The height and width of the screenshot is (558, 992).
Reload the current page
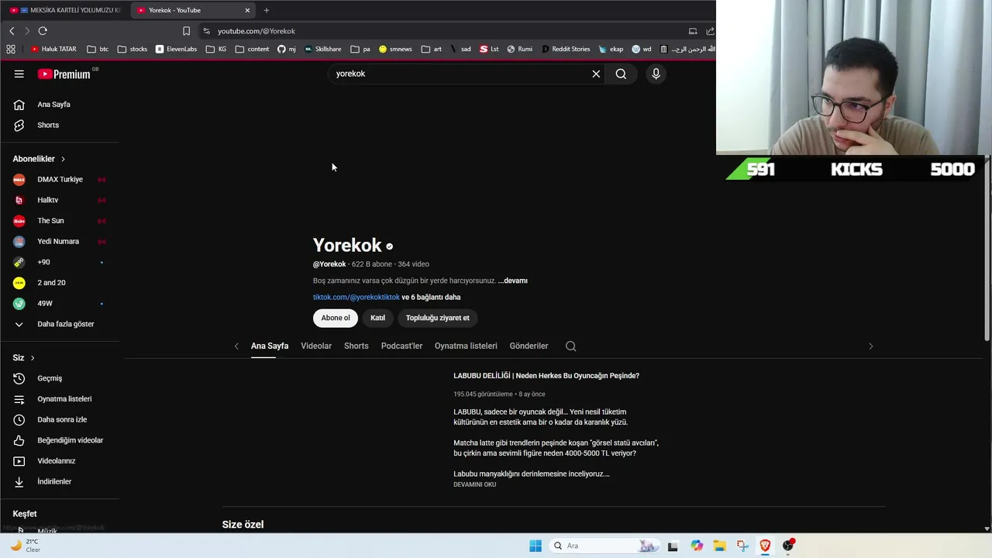pos(43,31)
